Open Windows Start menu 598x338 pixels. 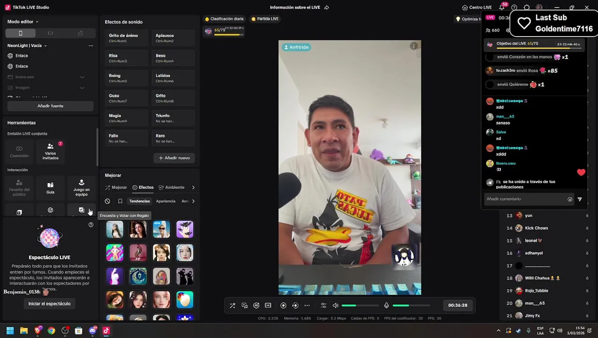(10, 330)
